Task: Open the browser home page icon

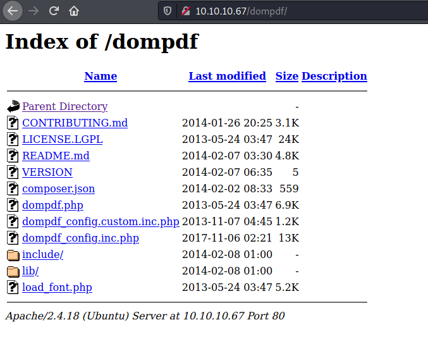Action: [74, 11]
